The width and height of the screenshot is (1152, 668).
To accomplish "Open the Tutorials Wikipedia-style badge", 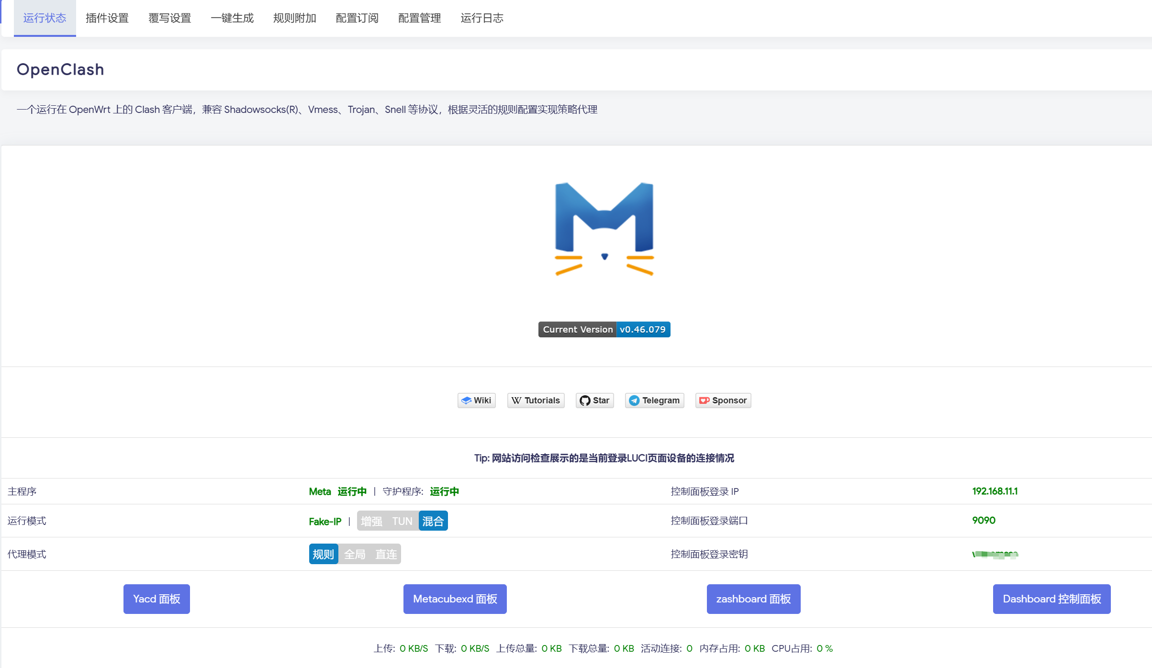I will click(536, 401).
